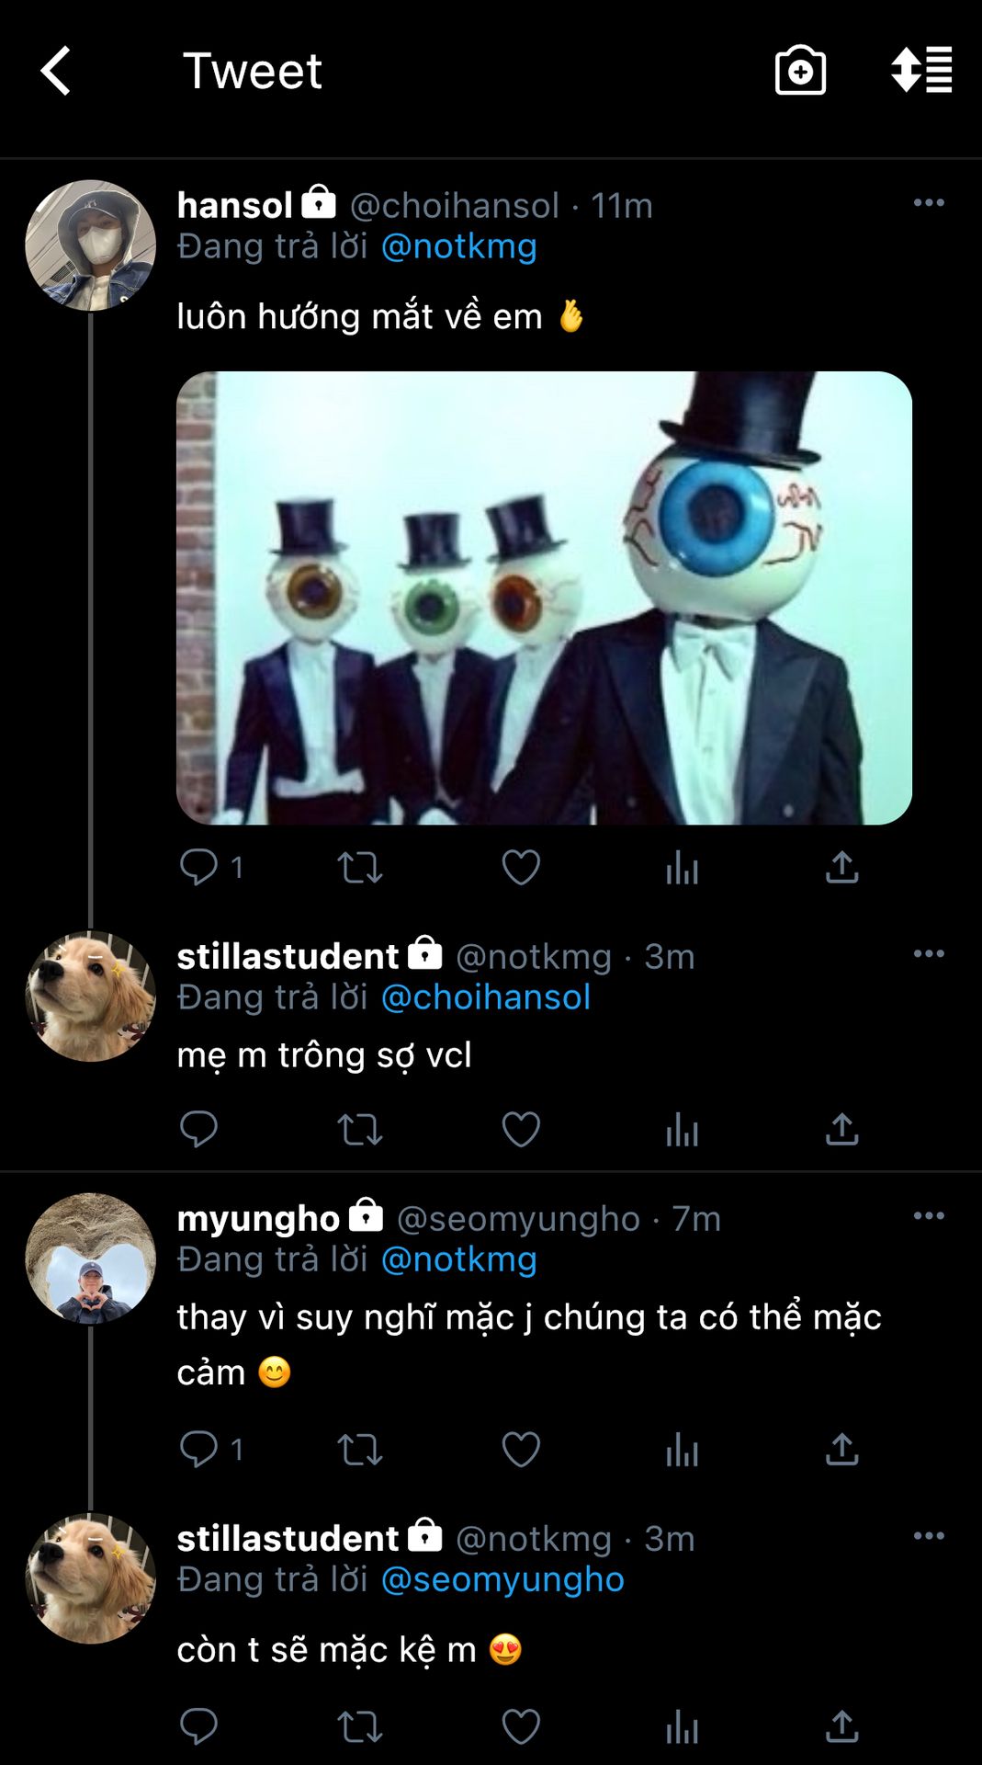Retweet hansol's eyeball image tweet
Viewport: 982px width, 1765px height.
(359, 867)
